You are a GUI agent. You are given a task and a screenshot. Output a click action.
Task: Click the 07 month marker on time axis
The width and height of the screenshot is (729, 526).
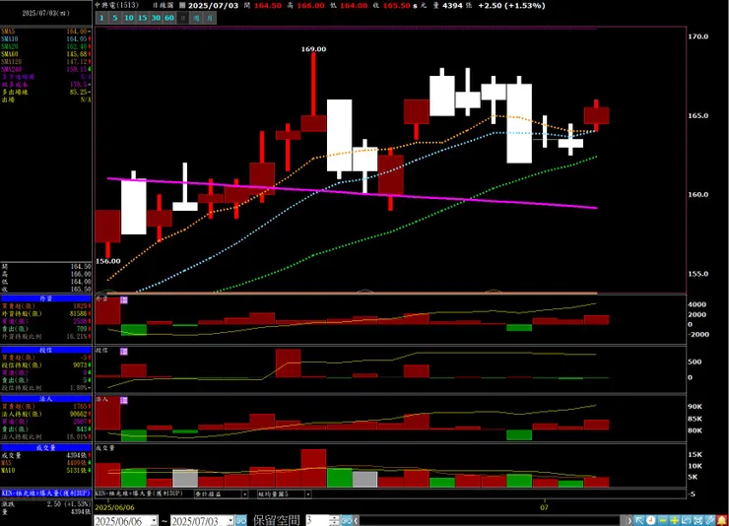[544, 507]
